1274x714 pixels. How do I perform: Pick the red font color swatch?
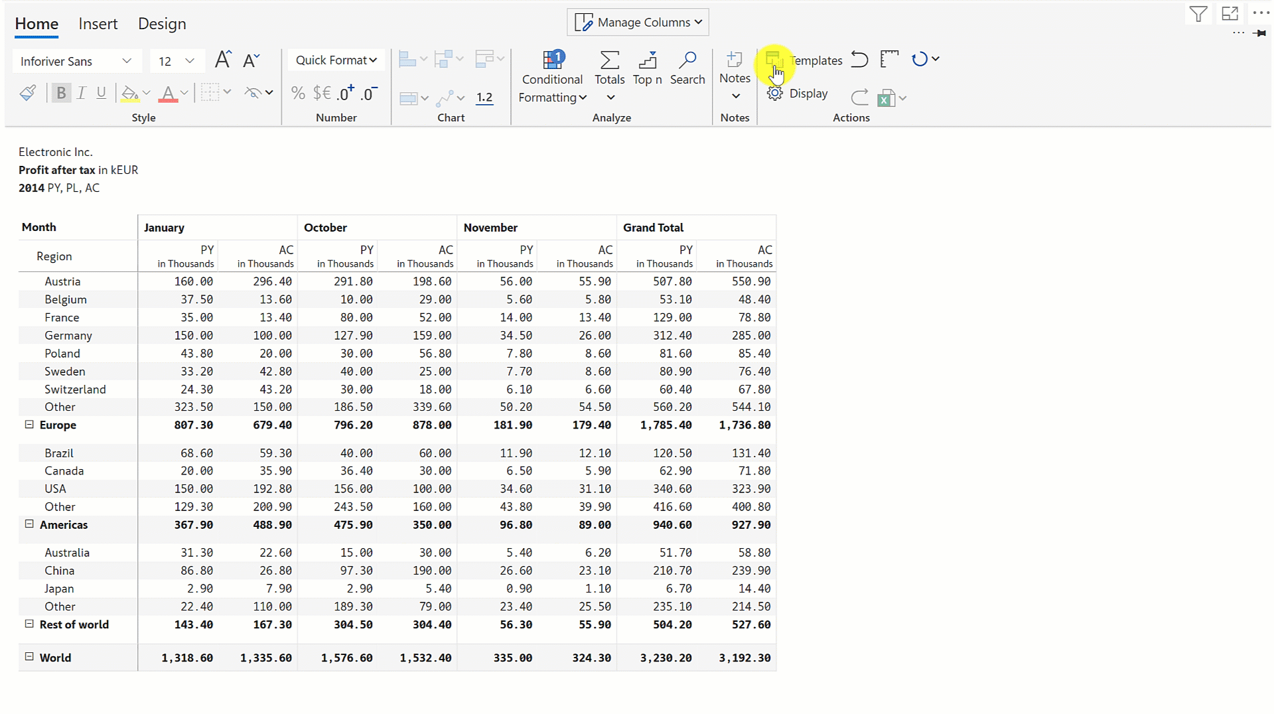[169, 92]
